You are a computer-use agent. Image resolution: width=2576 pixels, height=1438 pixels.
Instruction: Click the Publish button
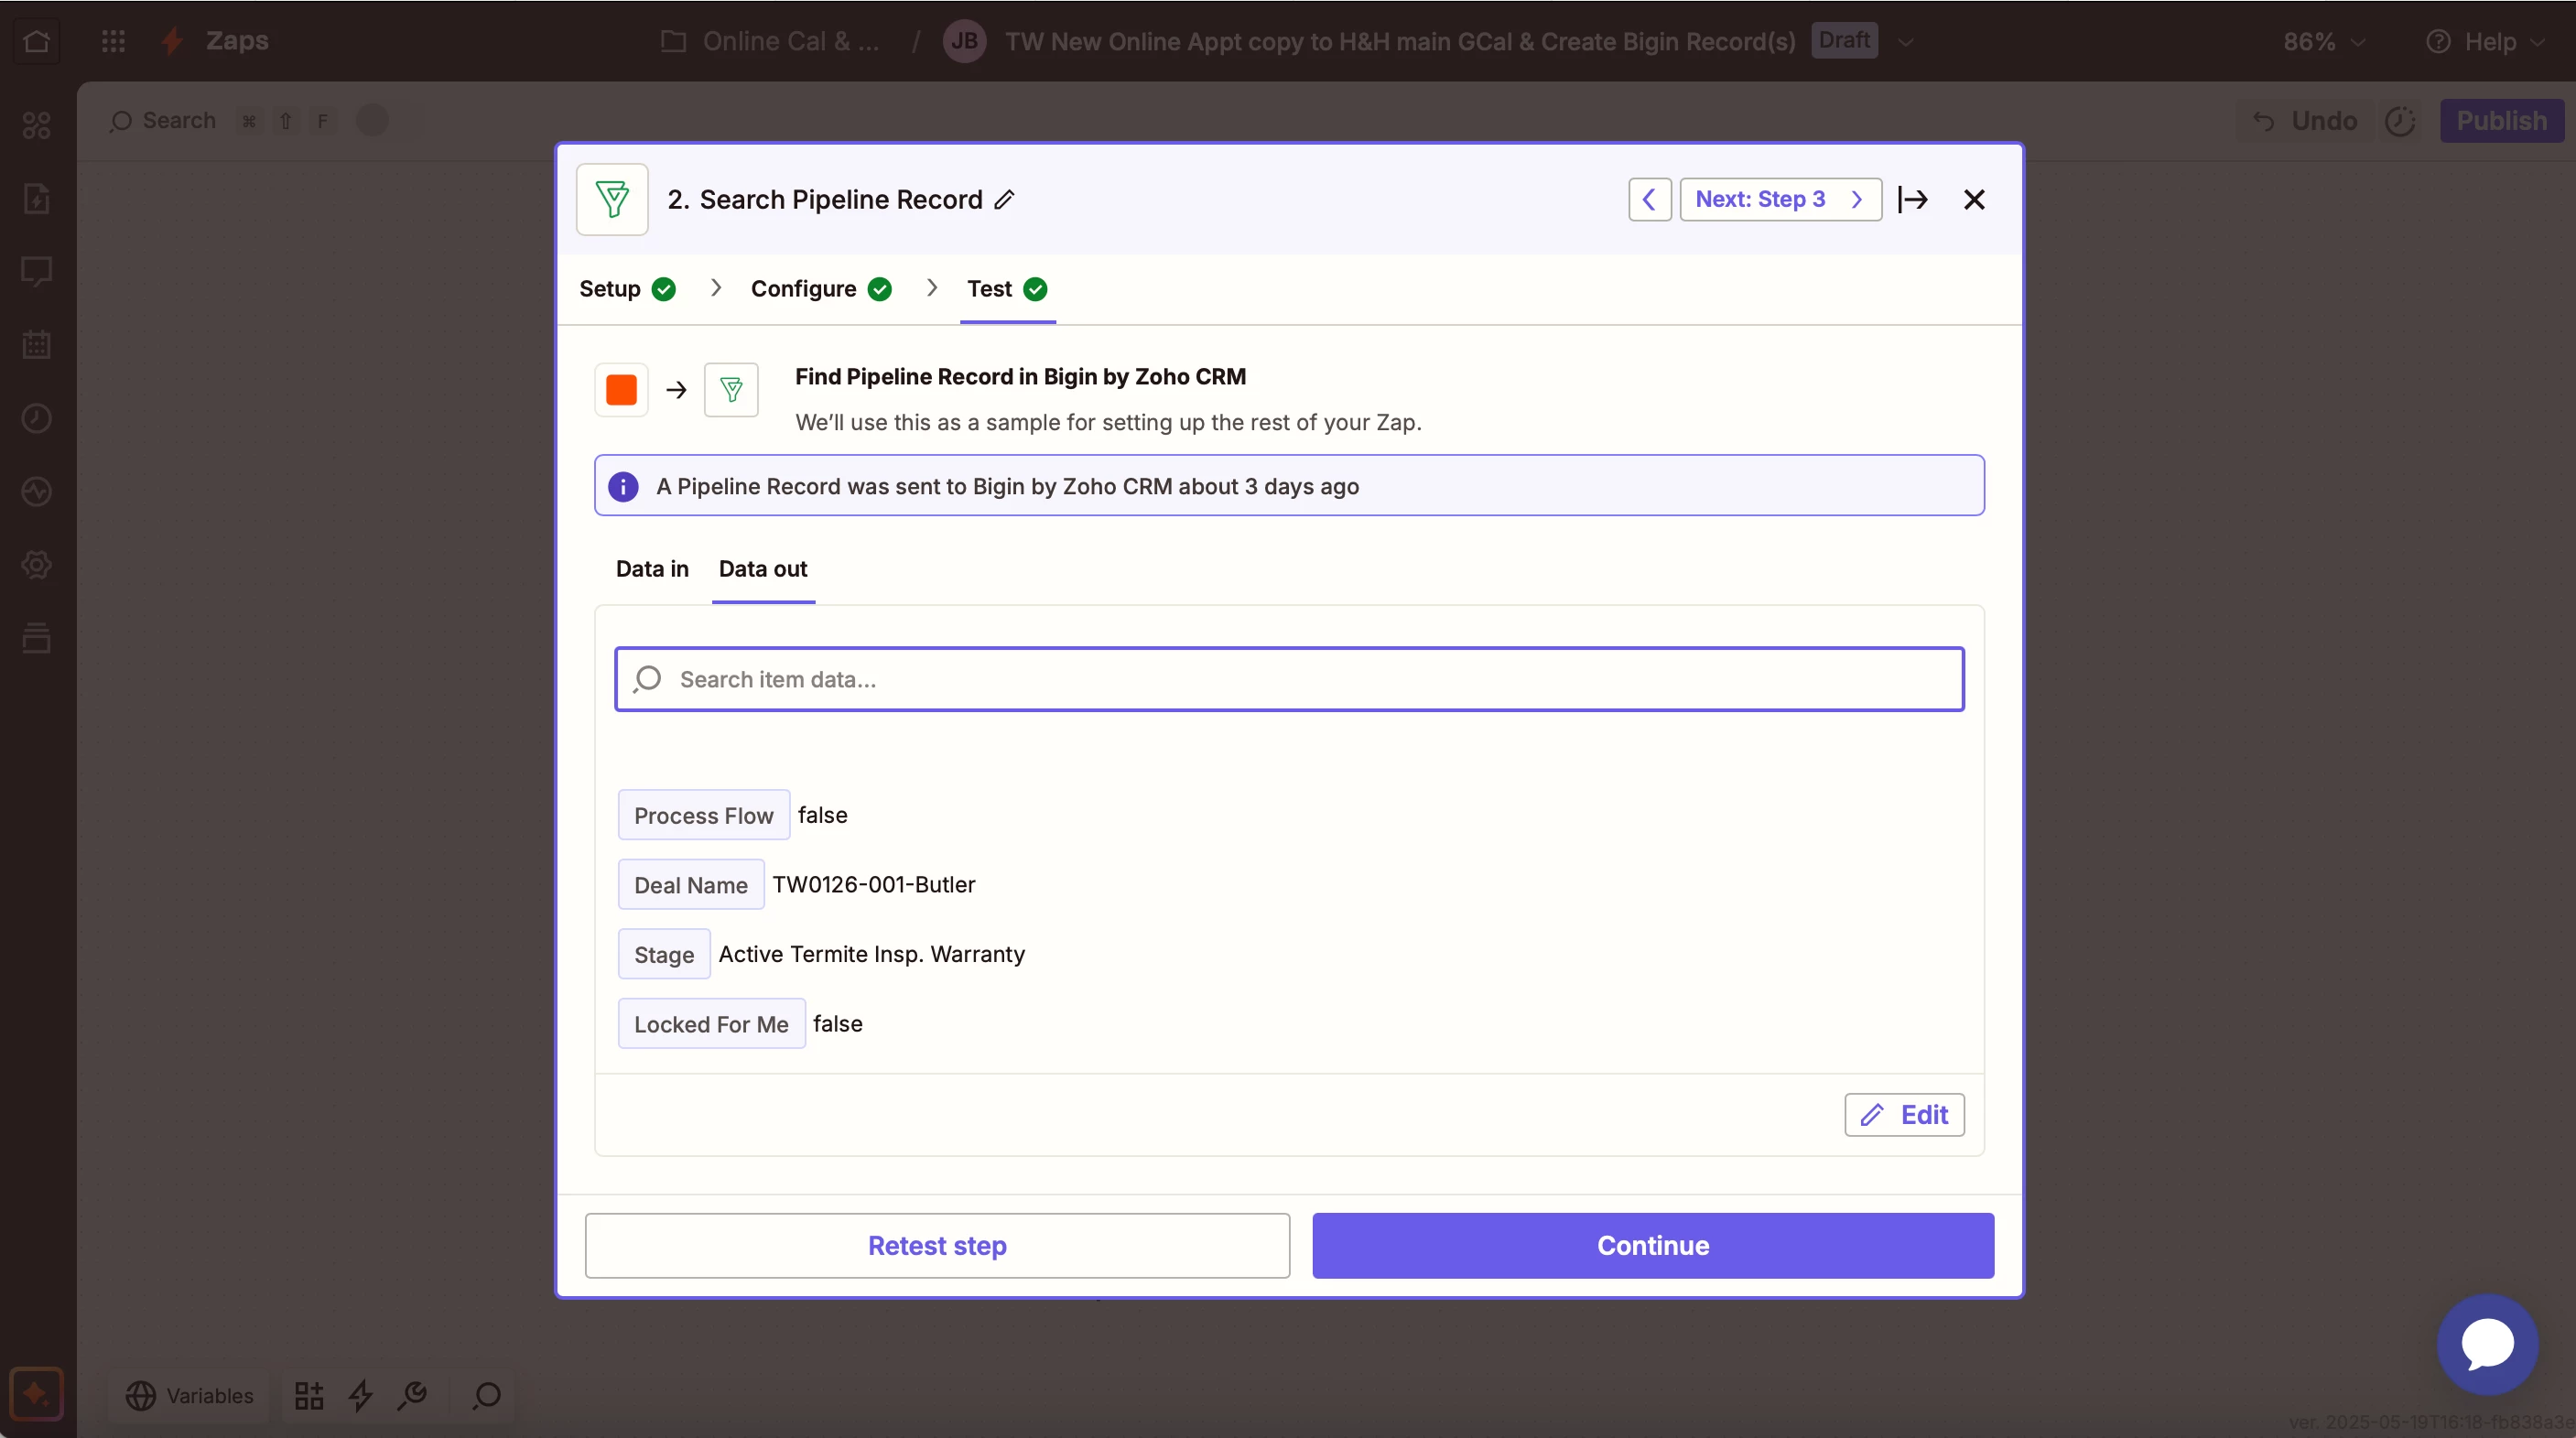pos(2501,121)
